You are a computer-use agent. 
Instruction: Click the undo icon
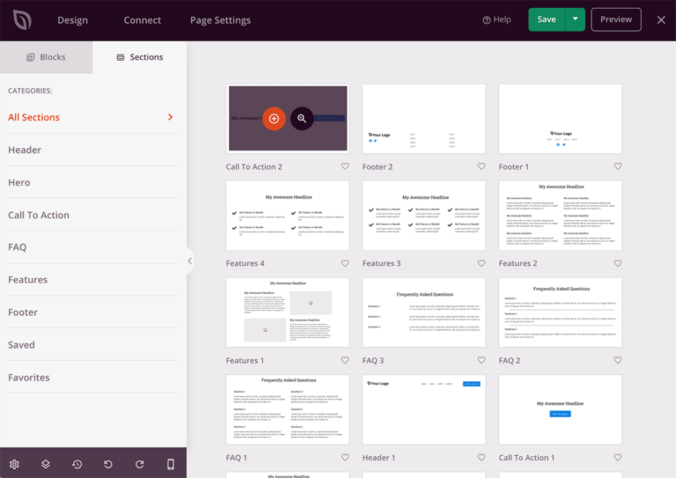(108, 463)
